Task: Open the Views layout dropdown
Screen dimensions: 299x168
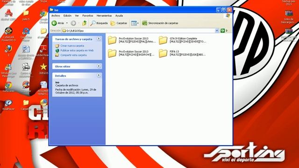Action: 135,23
